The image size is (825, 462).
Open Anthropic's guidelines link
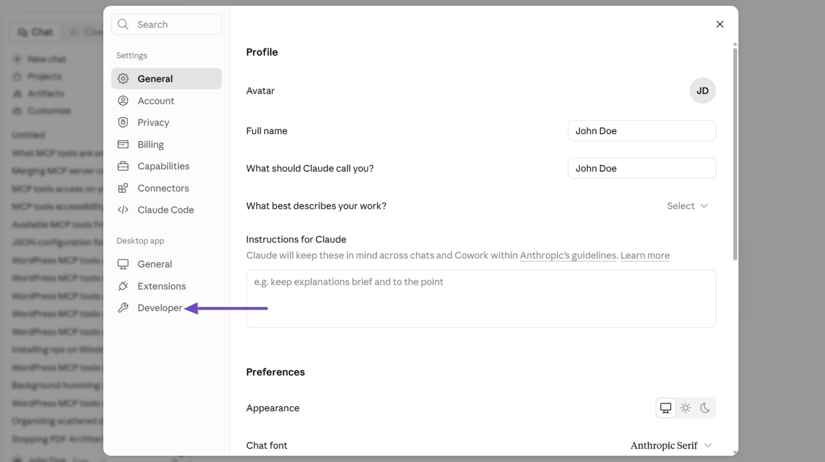[x=567, y=255]
